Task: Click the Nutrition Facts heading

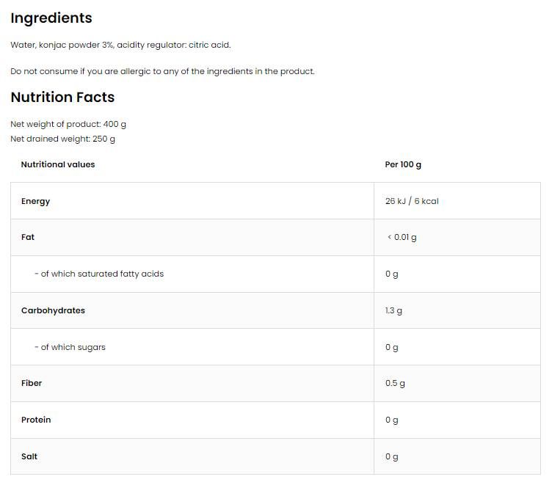Action: coord(62,98)
